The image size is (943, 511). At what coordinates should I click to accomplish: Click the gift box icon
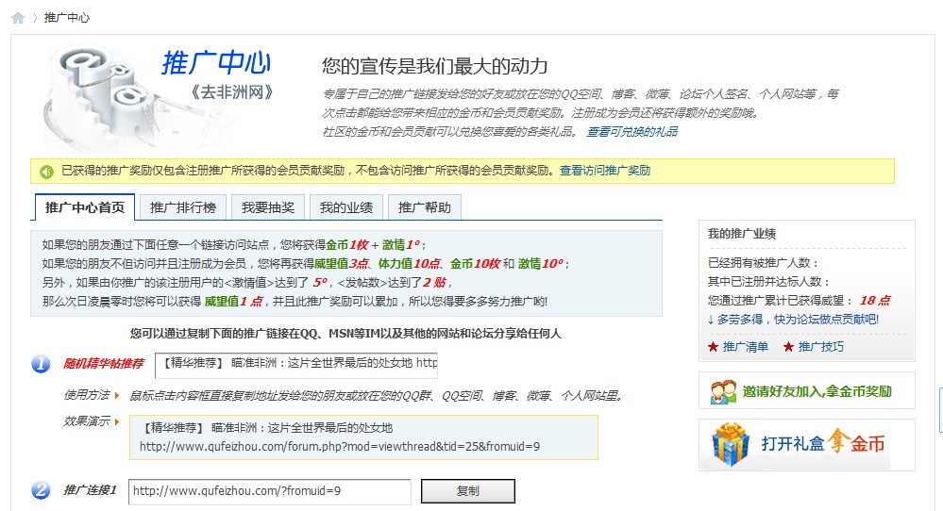point(730,444)
